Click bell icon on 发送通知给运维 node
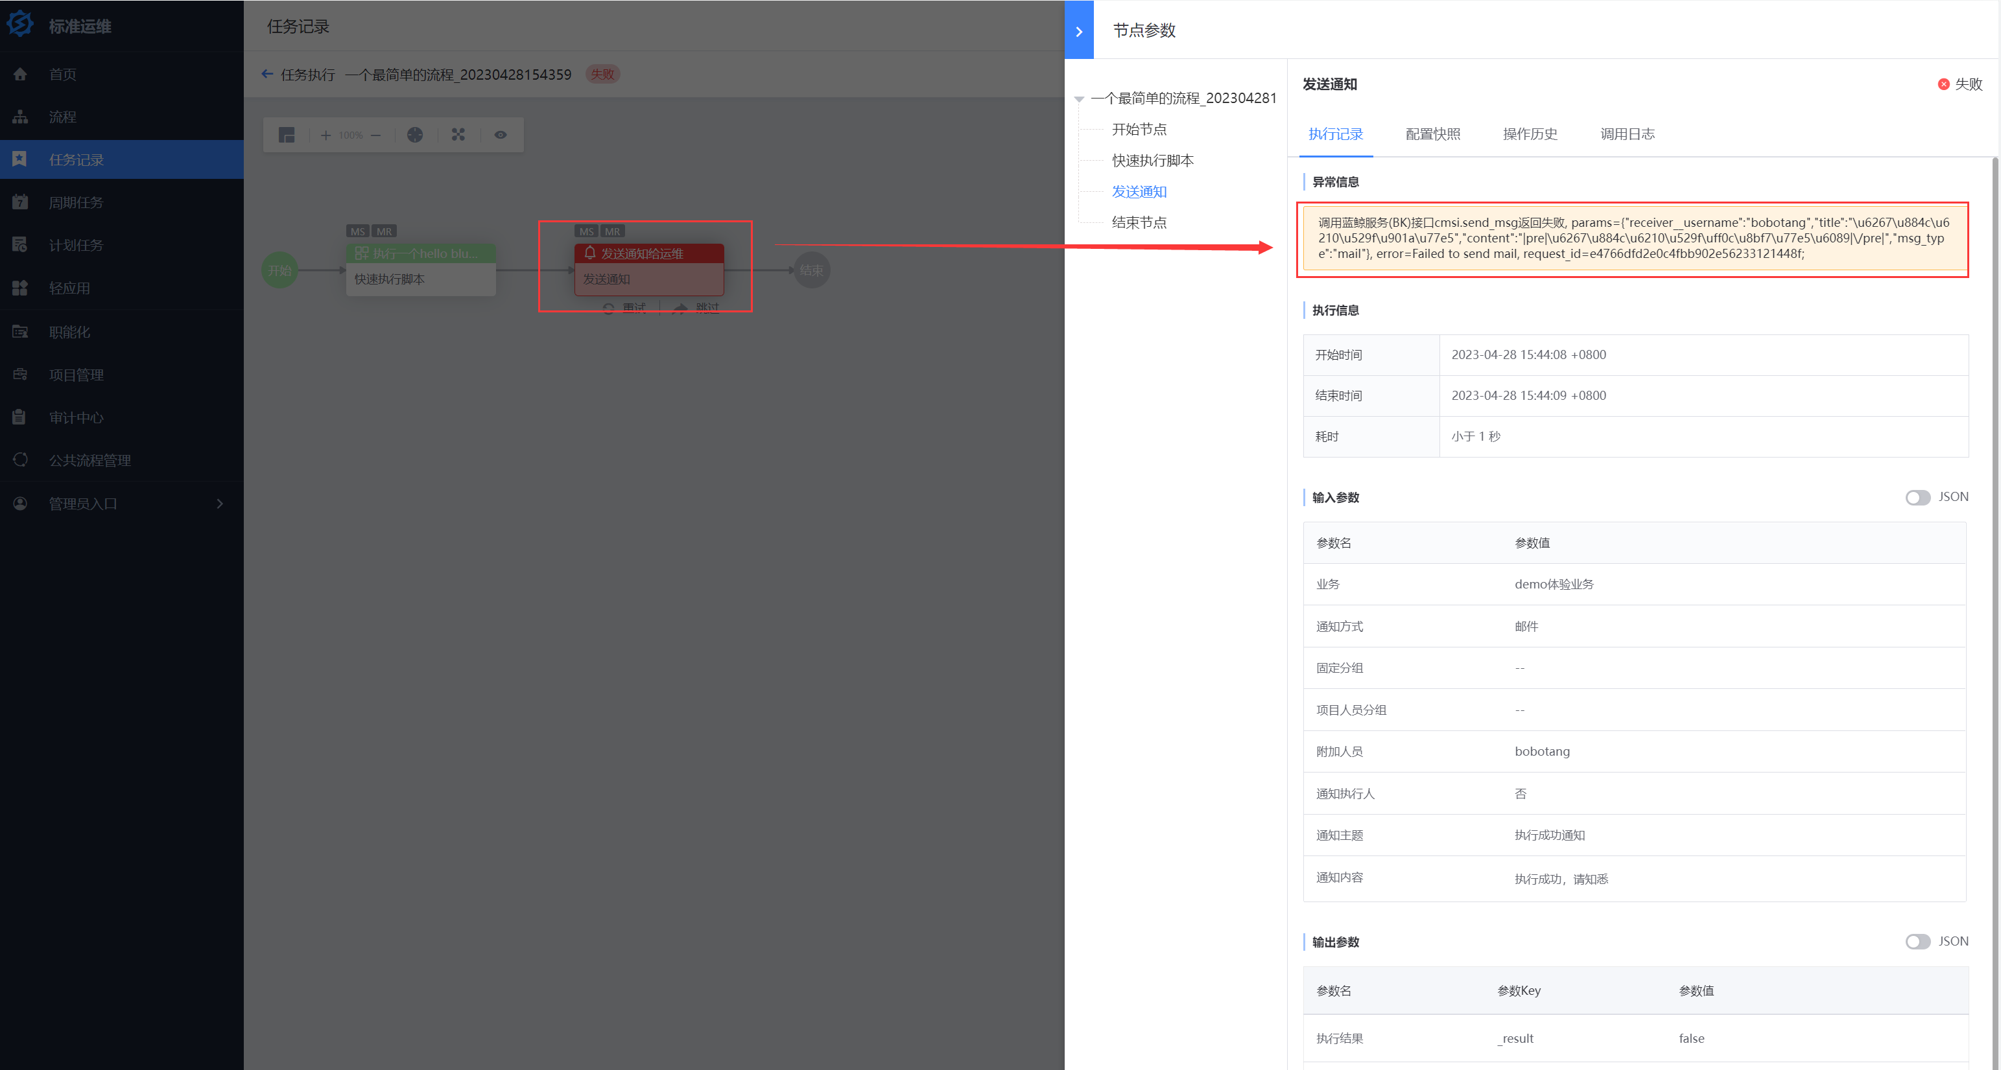This screenshot has height=1070, width=2001. (589, 253)
